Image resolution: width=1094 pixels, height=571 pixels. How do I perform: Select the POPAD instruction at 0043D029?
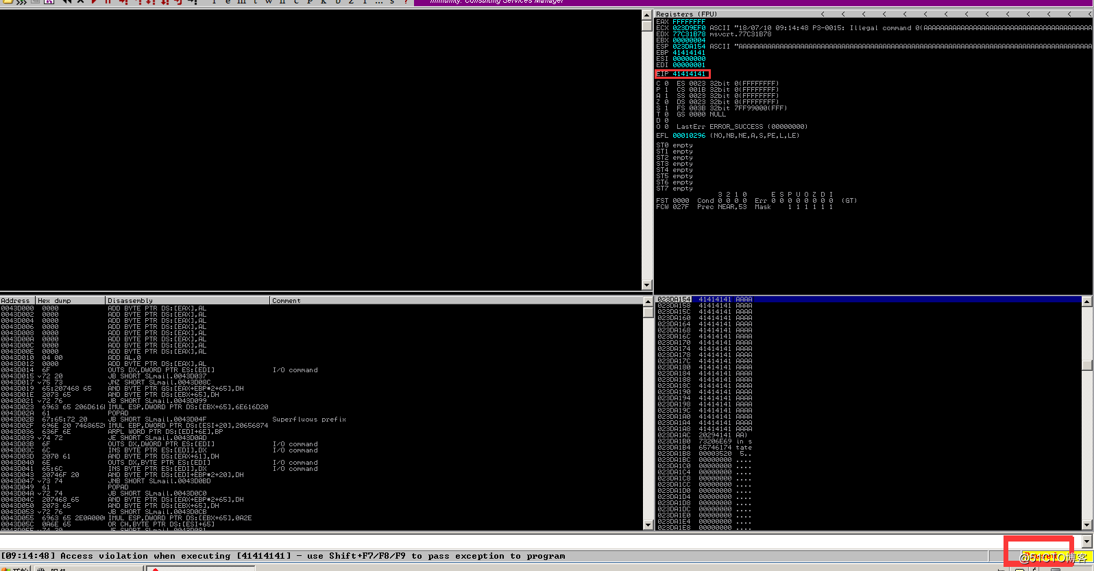pyautogui.click(x=118, y=413)
